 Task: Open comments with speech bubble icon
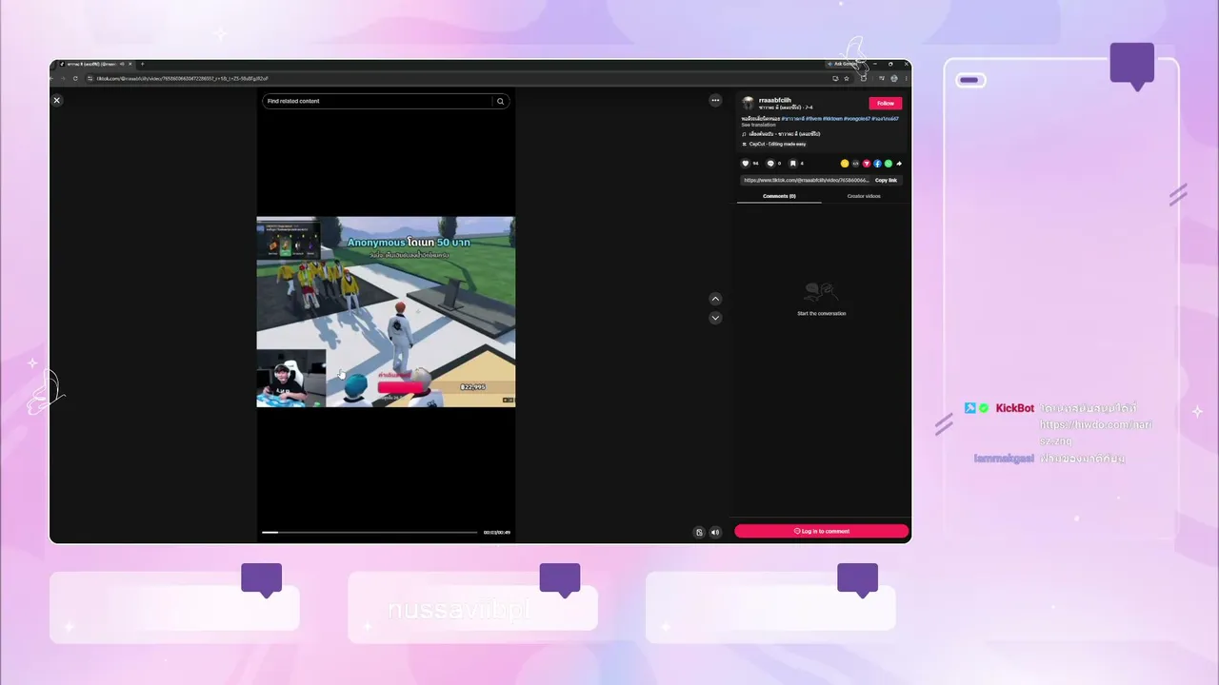click(770, 164)
